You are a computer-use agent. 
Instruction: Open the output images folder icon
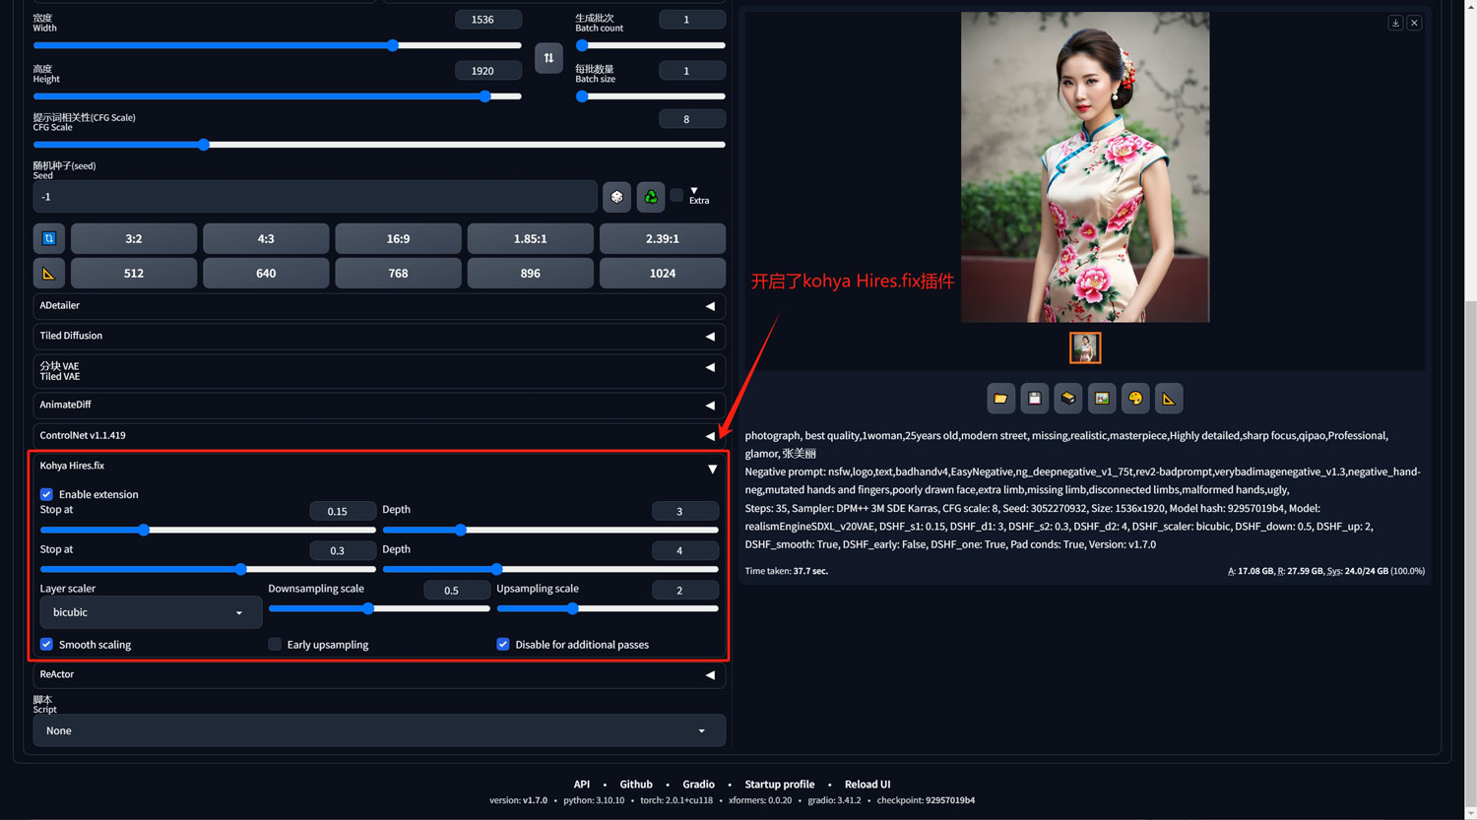click(x=1000, y=399)
